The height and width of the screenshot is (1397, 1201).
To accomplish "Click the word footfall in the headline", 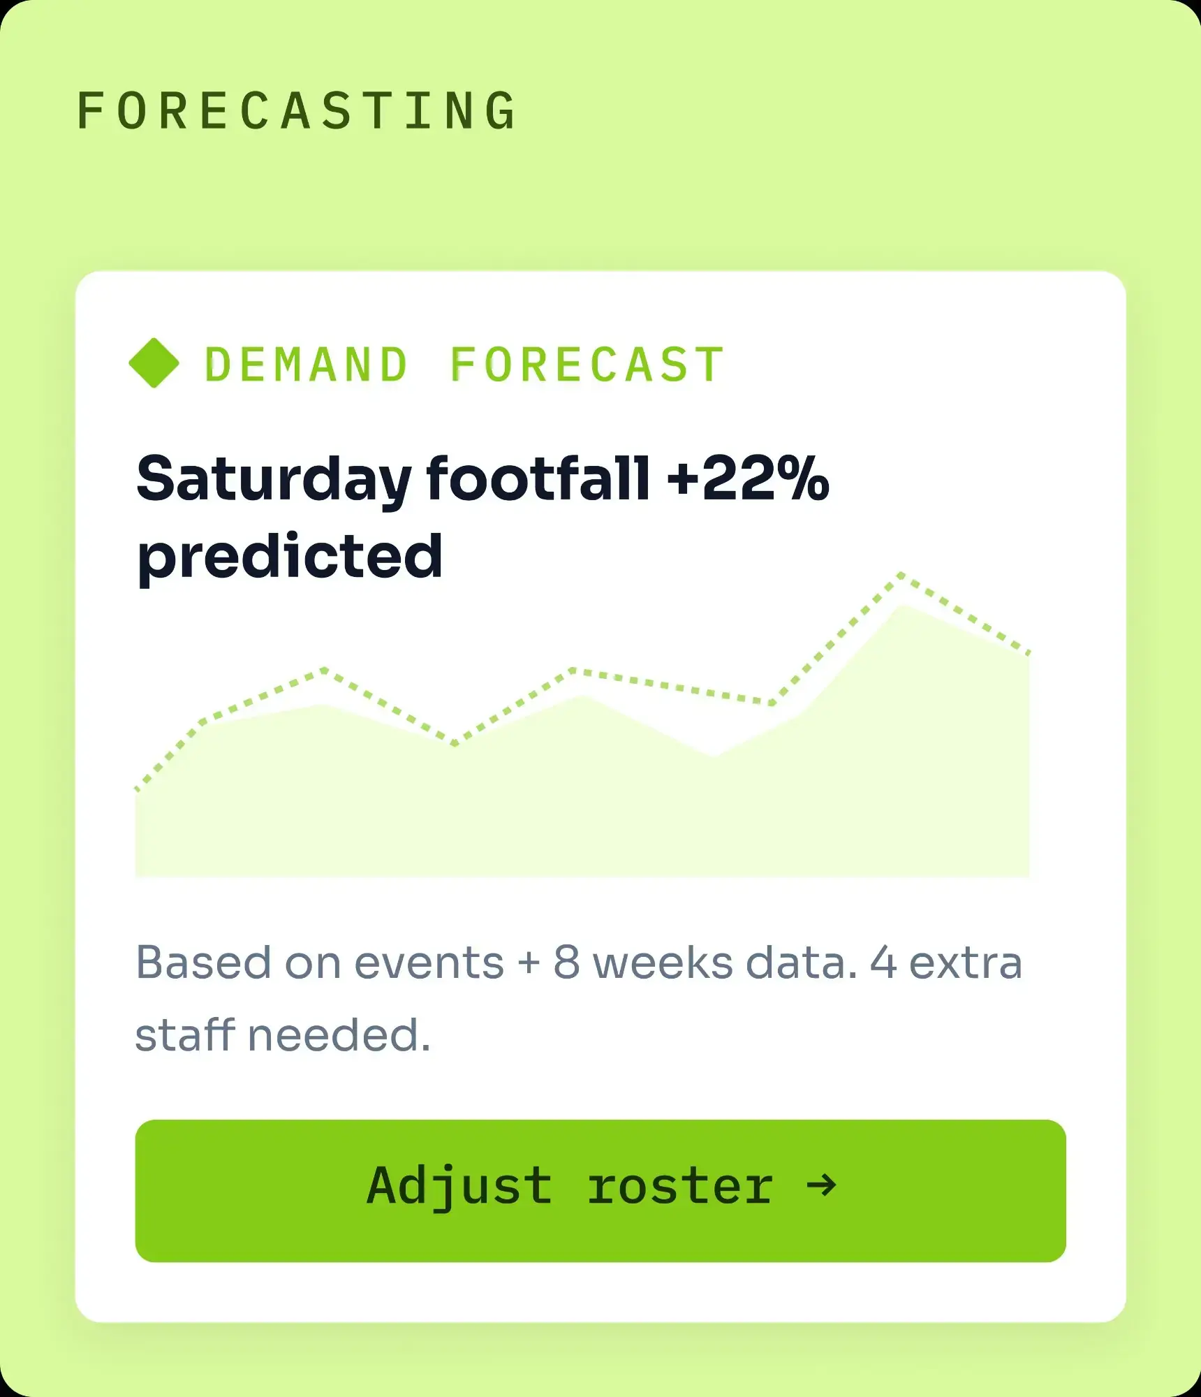I will 538,478.
